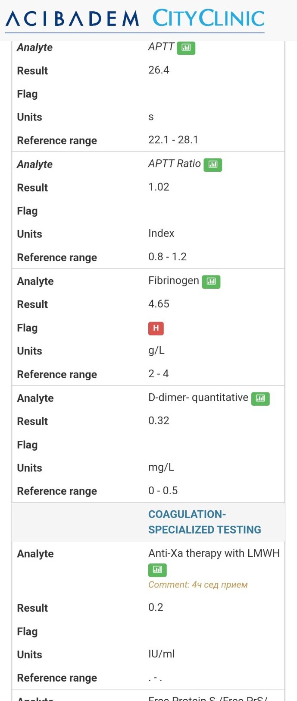Tap the D-dimer result 0.32
The image size is (297, 701).
pyautogui.click(x=159, y=421)
